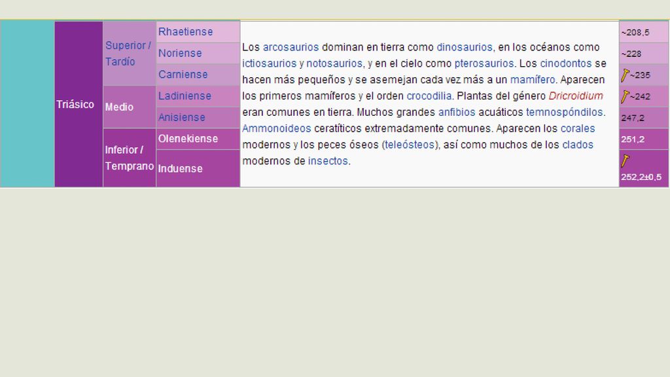This screenshot has width=670, height=377.
Task: Click the golden spike icon above 252,2±0,5
Action: click(x=625, y=161)
